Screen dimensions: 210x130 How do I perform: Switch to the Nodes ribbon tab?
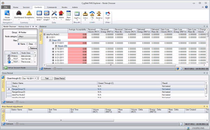(64, 7)
